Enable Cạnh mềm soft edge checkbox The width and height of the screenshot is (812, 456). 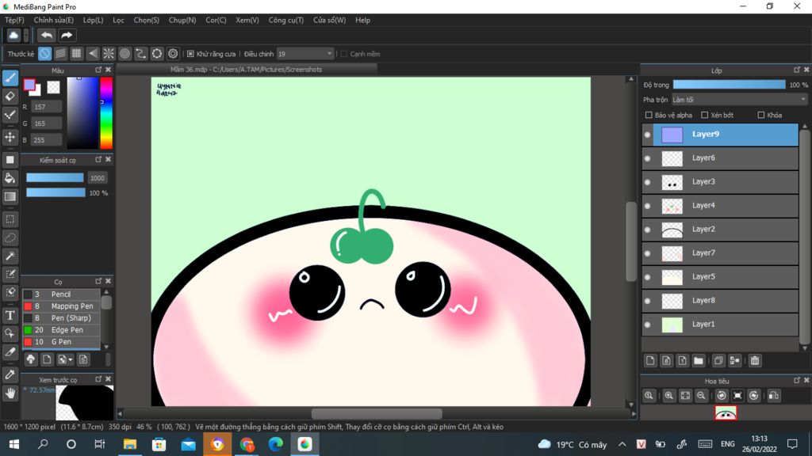tap(344, 54)
